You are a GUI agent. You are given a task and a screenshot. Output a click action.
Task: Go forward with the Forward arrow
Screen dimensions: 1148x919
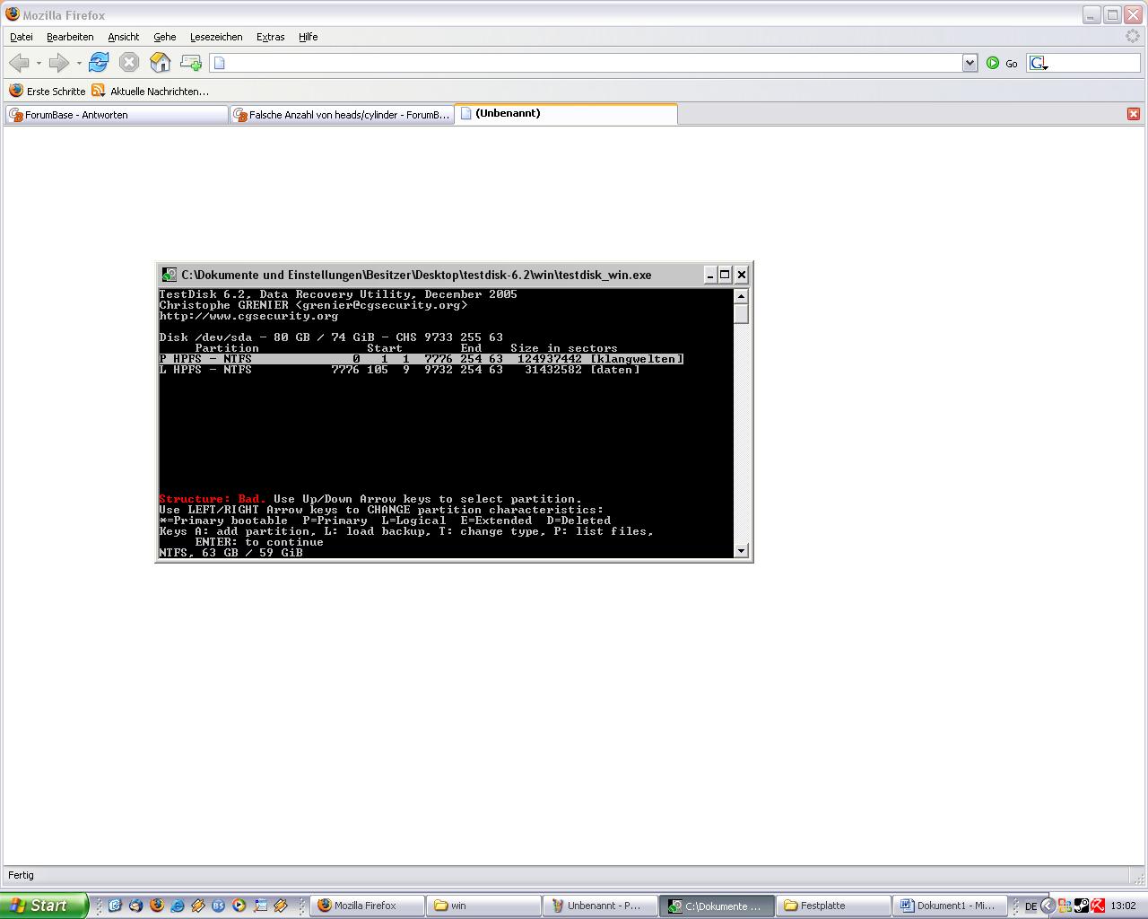pyautogui.click(x=59, y=63)
